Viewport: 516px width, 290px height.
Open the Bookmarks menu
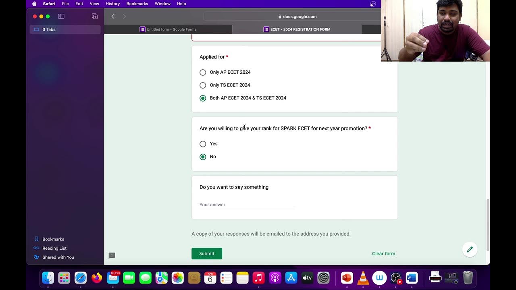(137, 4)
